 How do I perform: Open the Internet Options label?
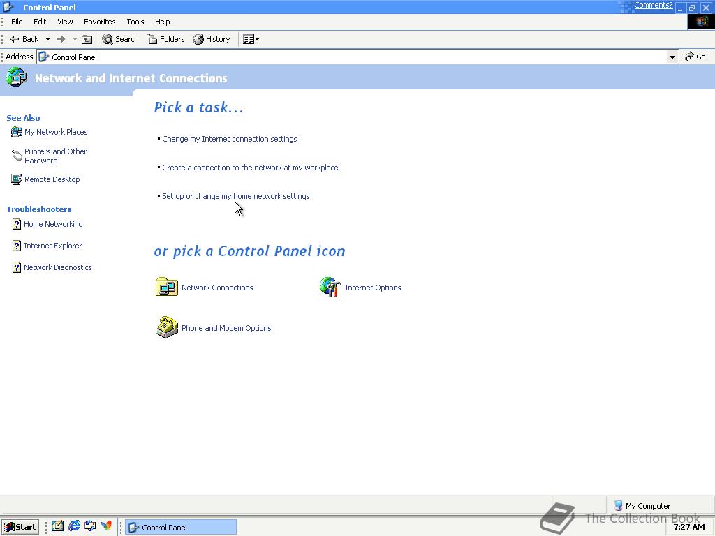click(373, 288)
